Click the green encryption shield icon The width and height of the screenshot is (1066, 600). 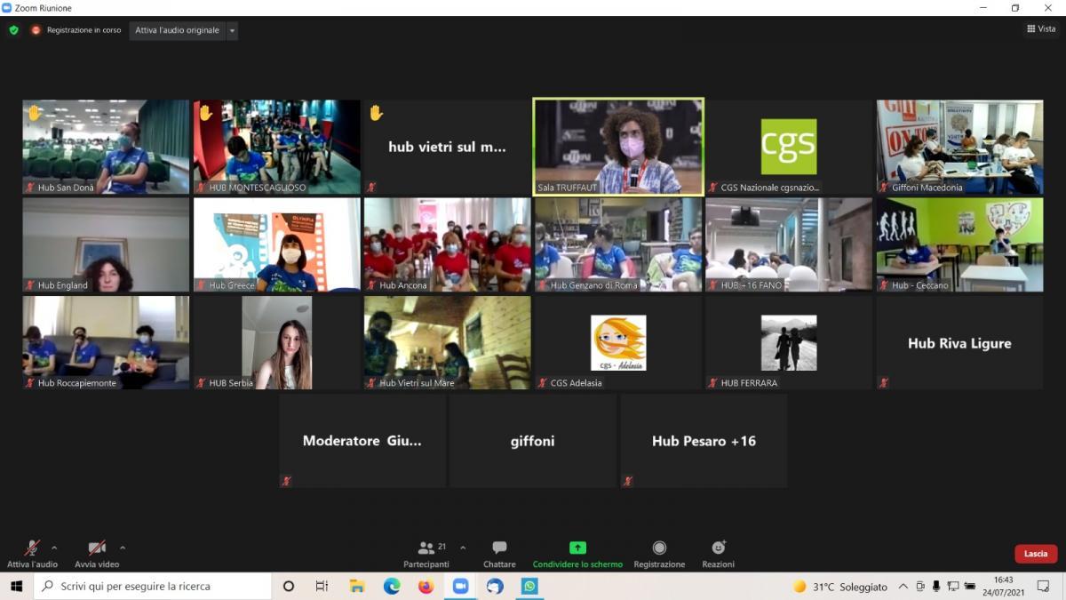point(13,30)
